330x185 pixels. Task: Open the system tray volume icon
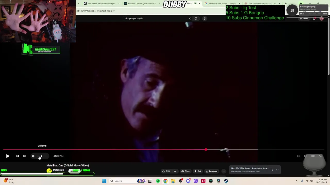pos(312,181)
